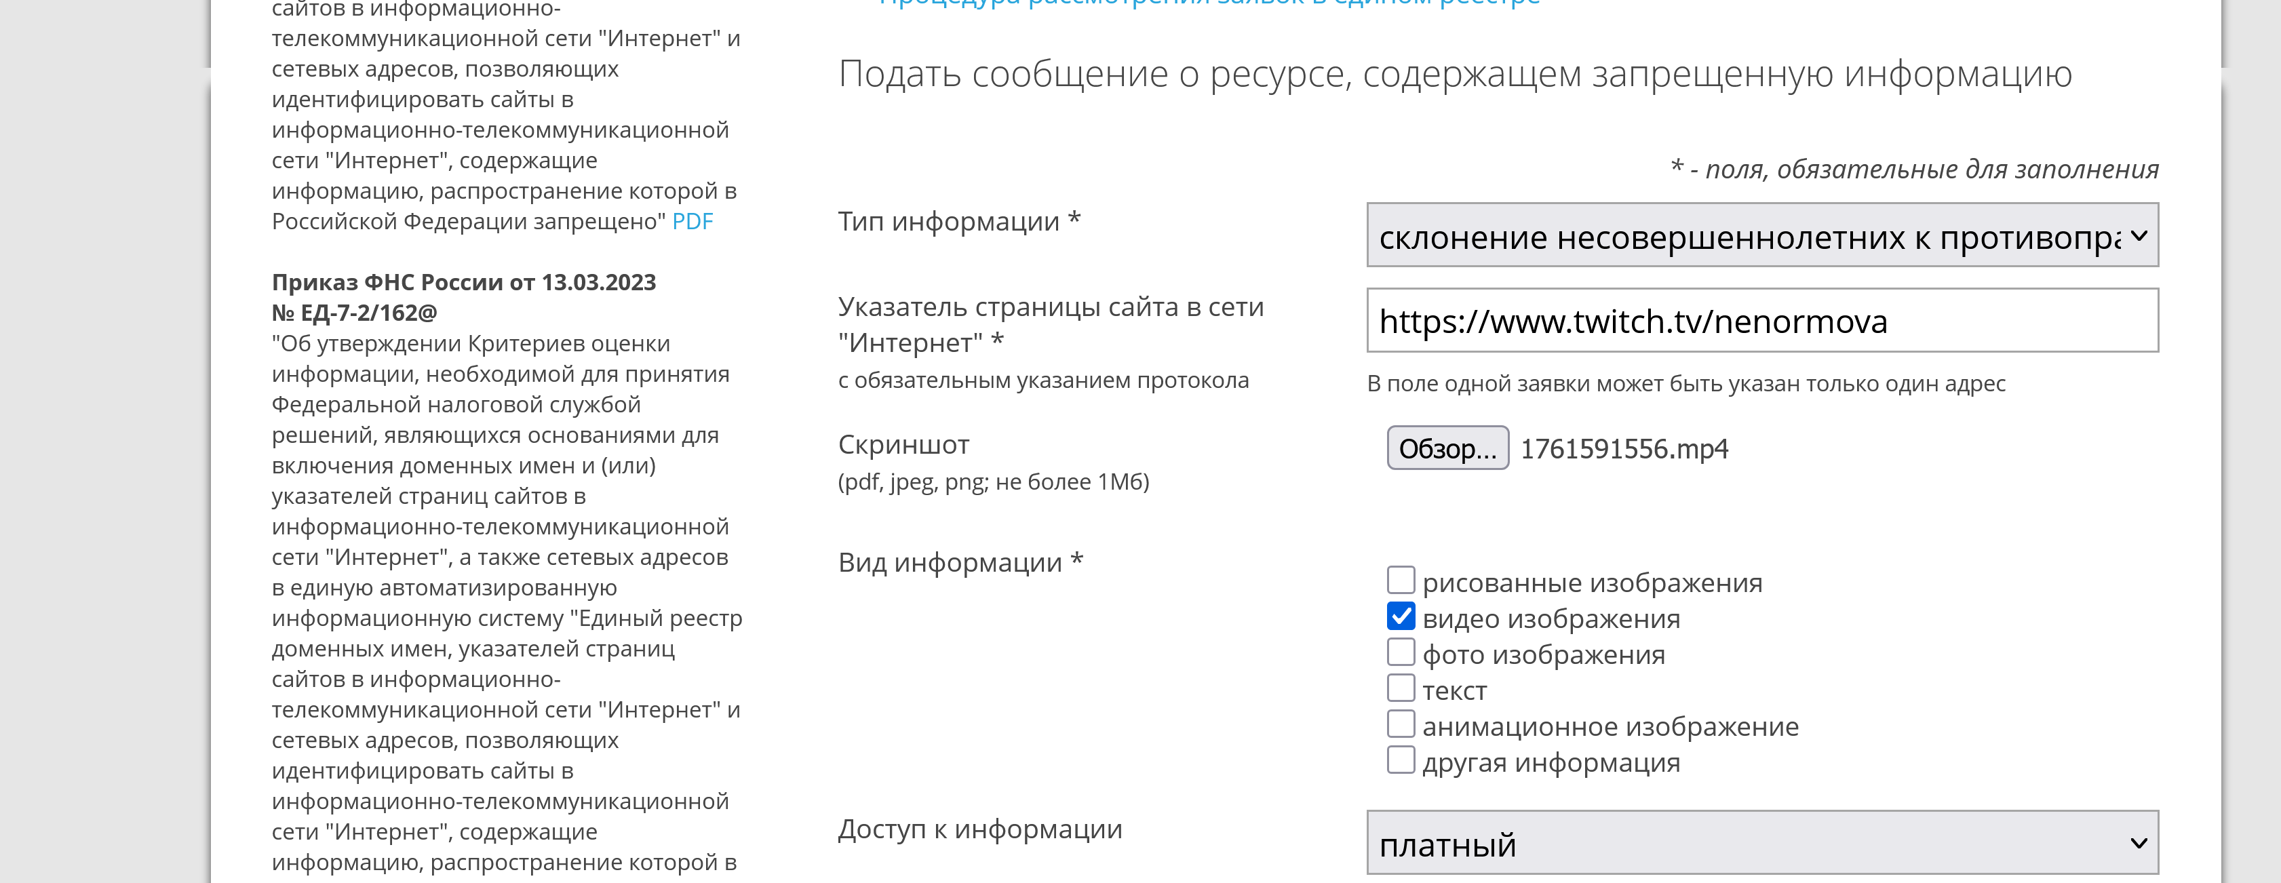Check the 'другая информация' checkbox
The height and width of the screenshot is (883, 2281).
coord(1400,760)
